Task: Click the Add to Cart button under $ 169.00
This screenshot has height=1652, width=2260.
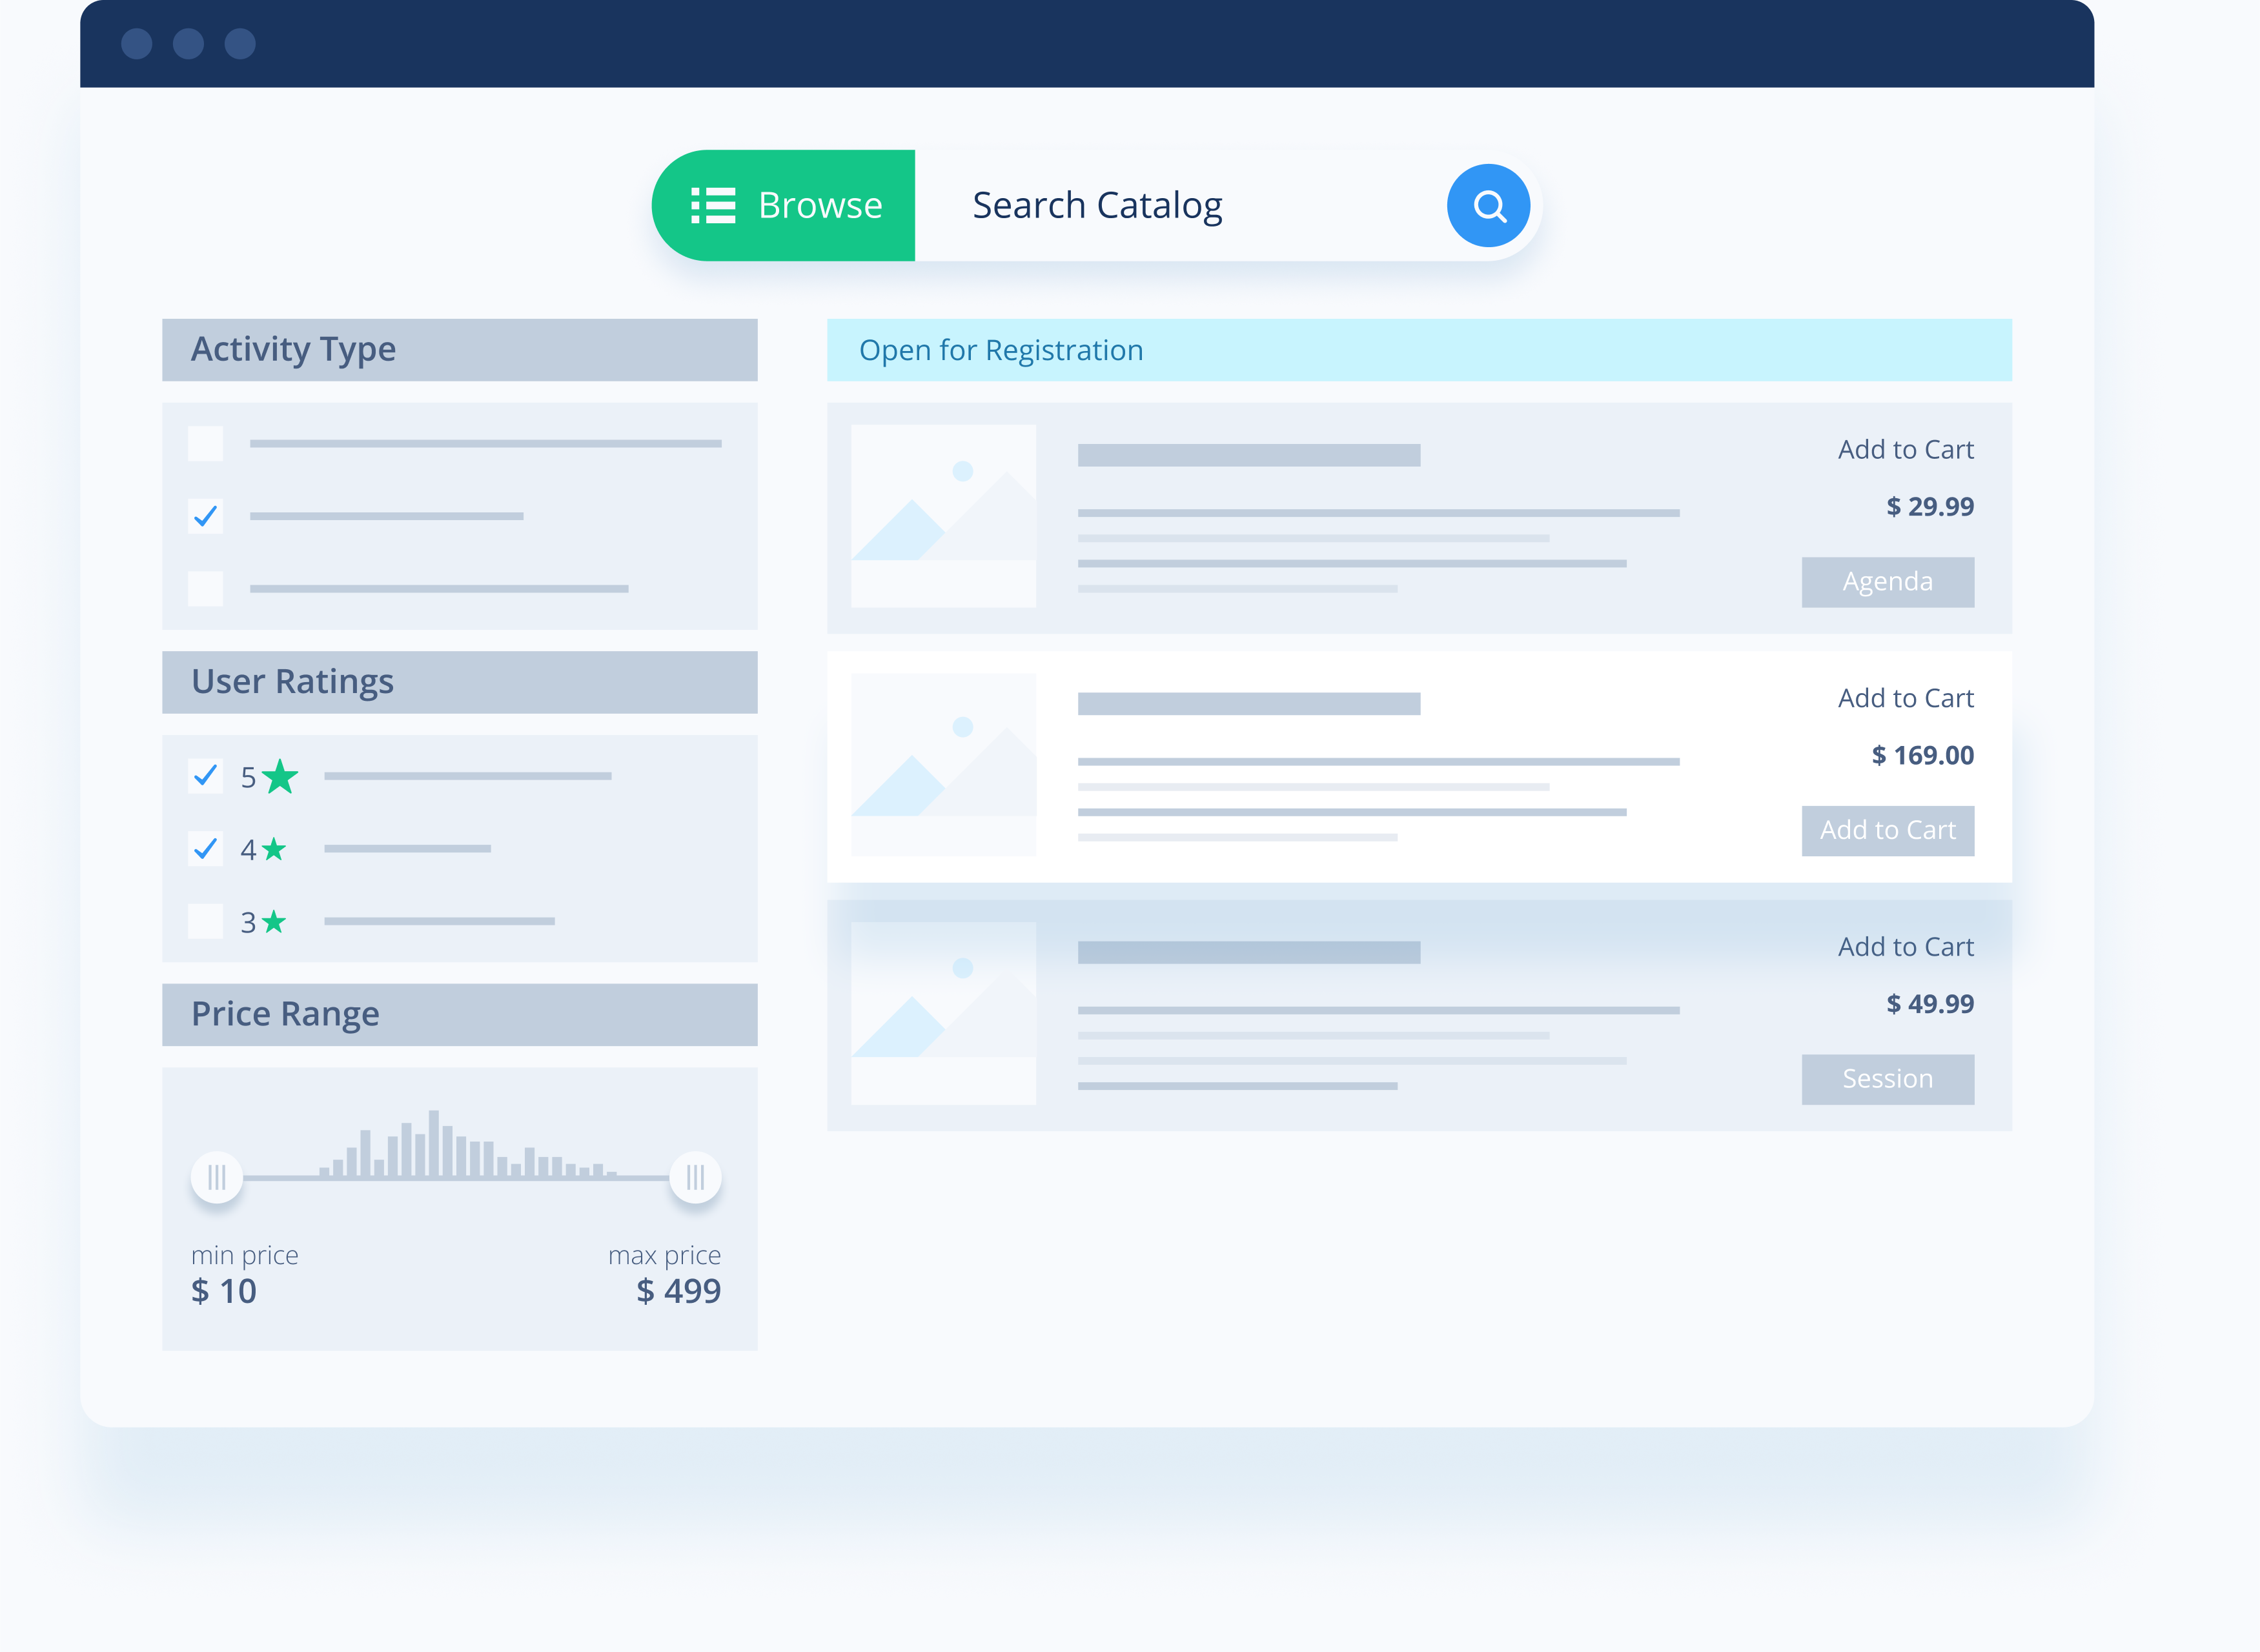Action: tap(1888, 831)
